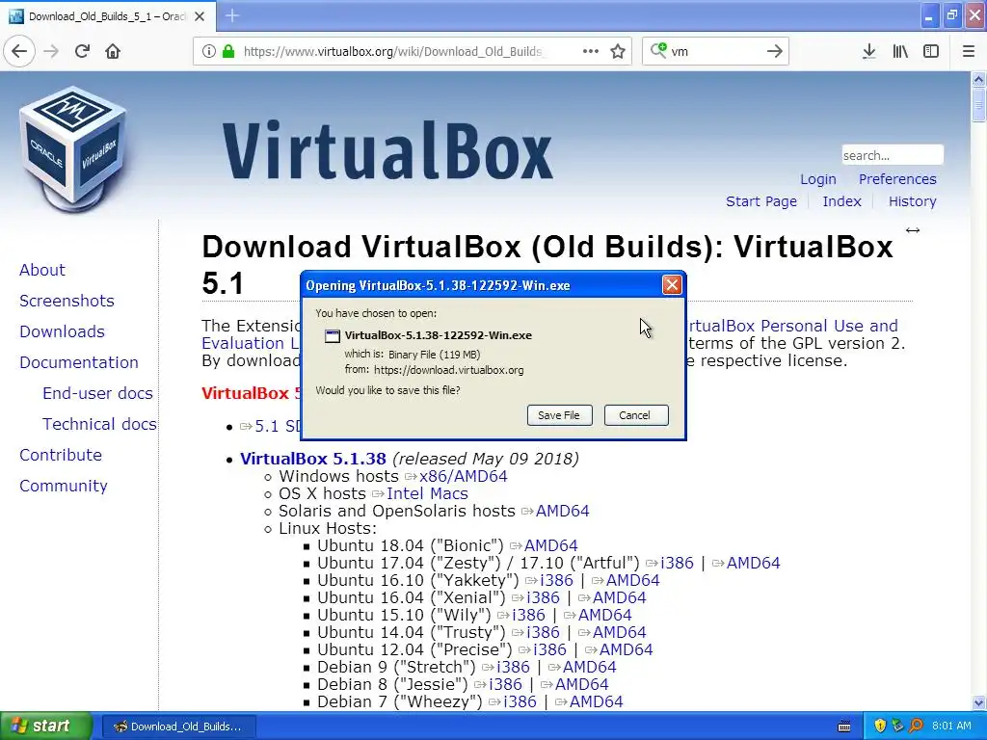This screenshot has width=987, height=740.
Task: Open Contribute in the sidebar
Action: coord(61,455)
